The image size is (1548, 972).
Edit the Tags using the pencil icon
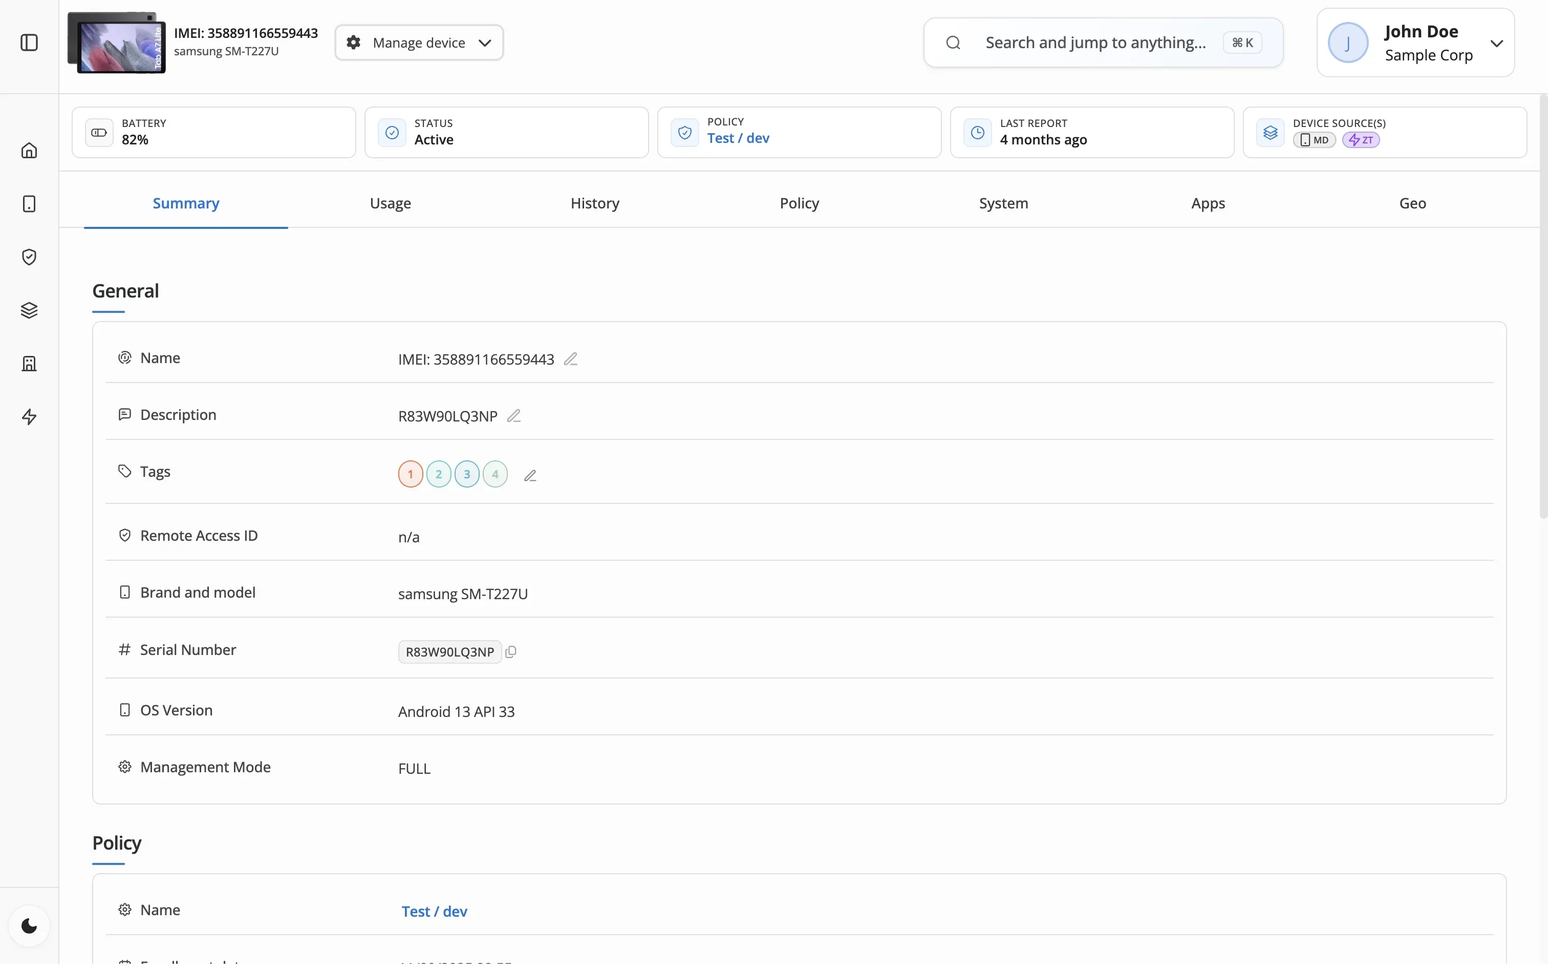pyautogui.click(x=531, y=475)
